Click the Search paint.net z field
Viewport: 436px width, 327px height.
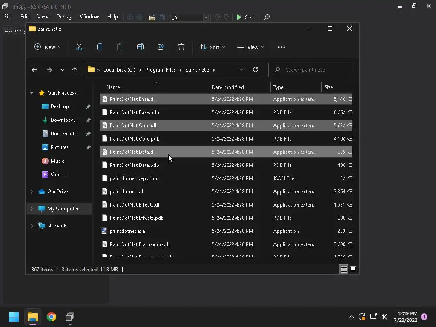311,70
